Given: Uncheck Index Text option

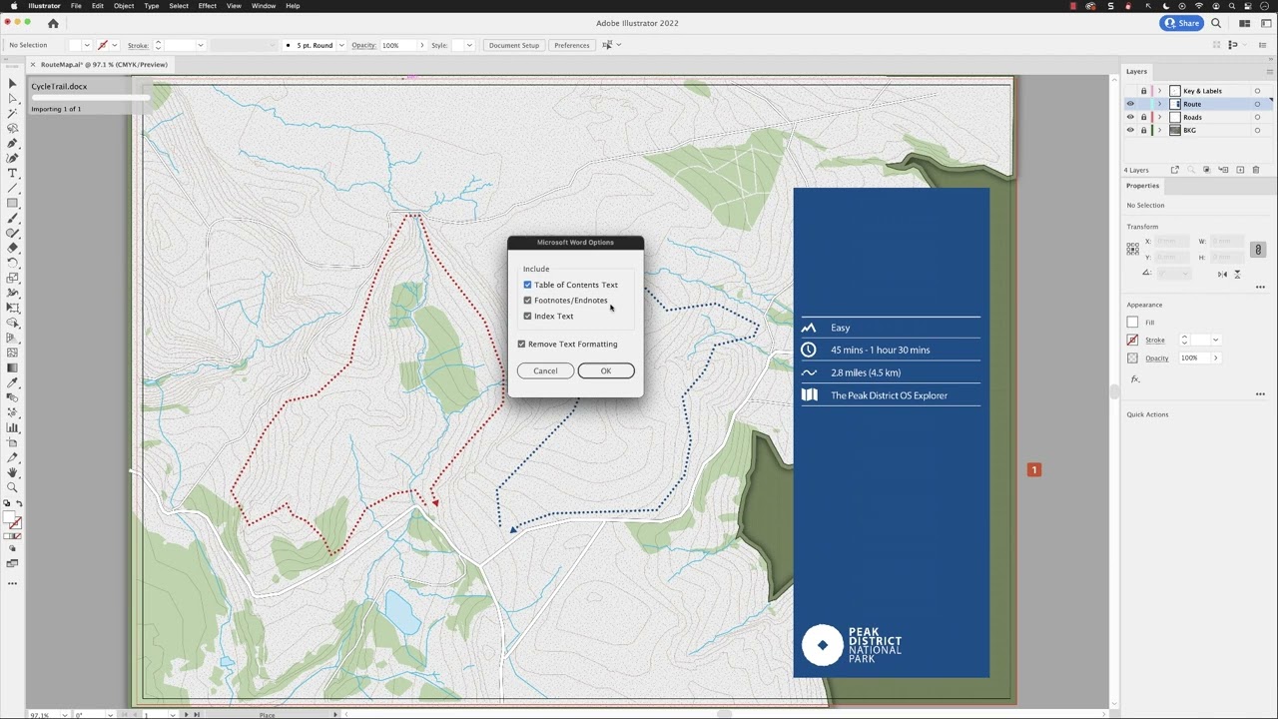Looking at the screenshot, I should click(528, 316).
